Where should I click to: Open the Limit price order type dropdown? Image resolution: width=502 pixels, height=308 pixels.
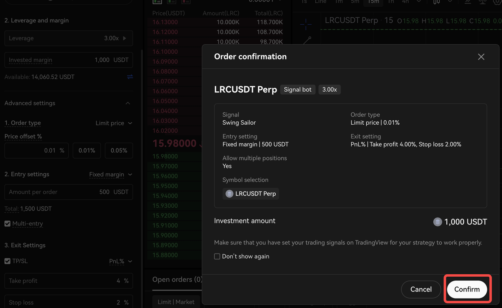[x=114, y=123]
